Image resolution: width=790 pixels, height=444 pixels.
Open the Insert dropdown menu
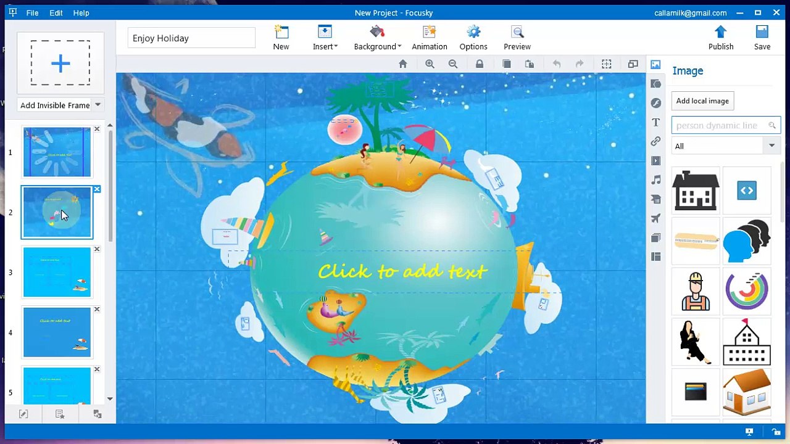pos(325,38)
